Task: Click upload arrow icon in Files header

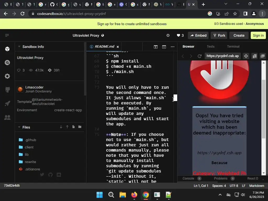Action: [67, 127]
